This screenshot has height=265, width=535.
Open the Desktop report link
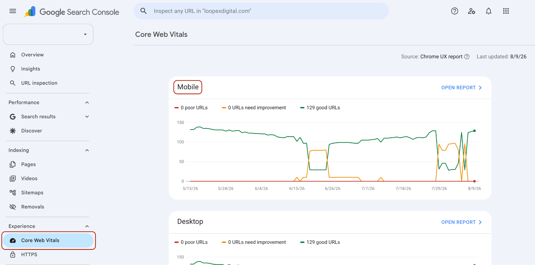461,222
